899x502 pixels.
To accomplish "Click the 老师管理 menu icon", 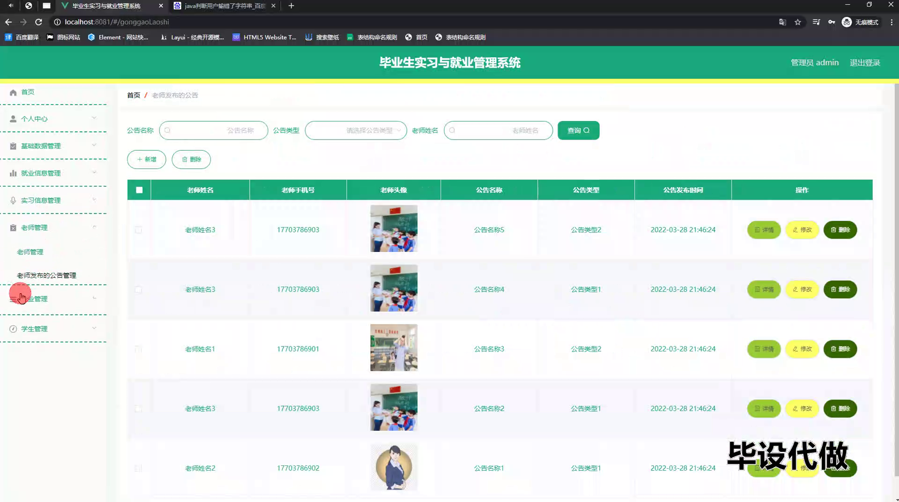I will point(13,228).
